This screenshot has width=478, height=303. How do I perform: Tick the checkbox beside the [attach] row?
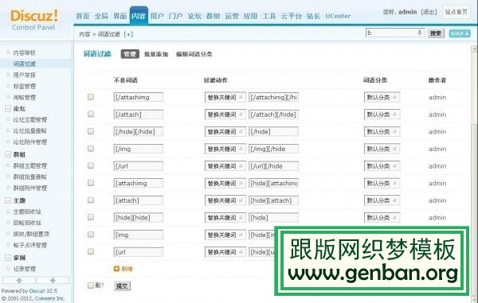(x=91, y=200)
